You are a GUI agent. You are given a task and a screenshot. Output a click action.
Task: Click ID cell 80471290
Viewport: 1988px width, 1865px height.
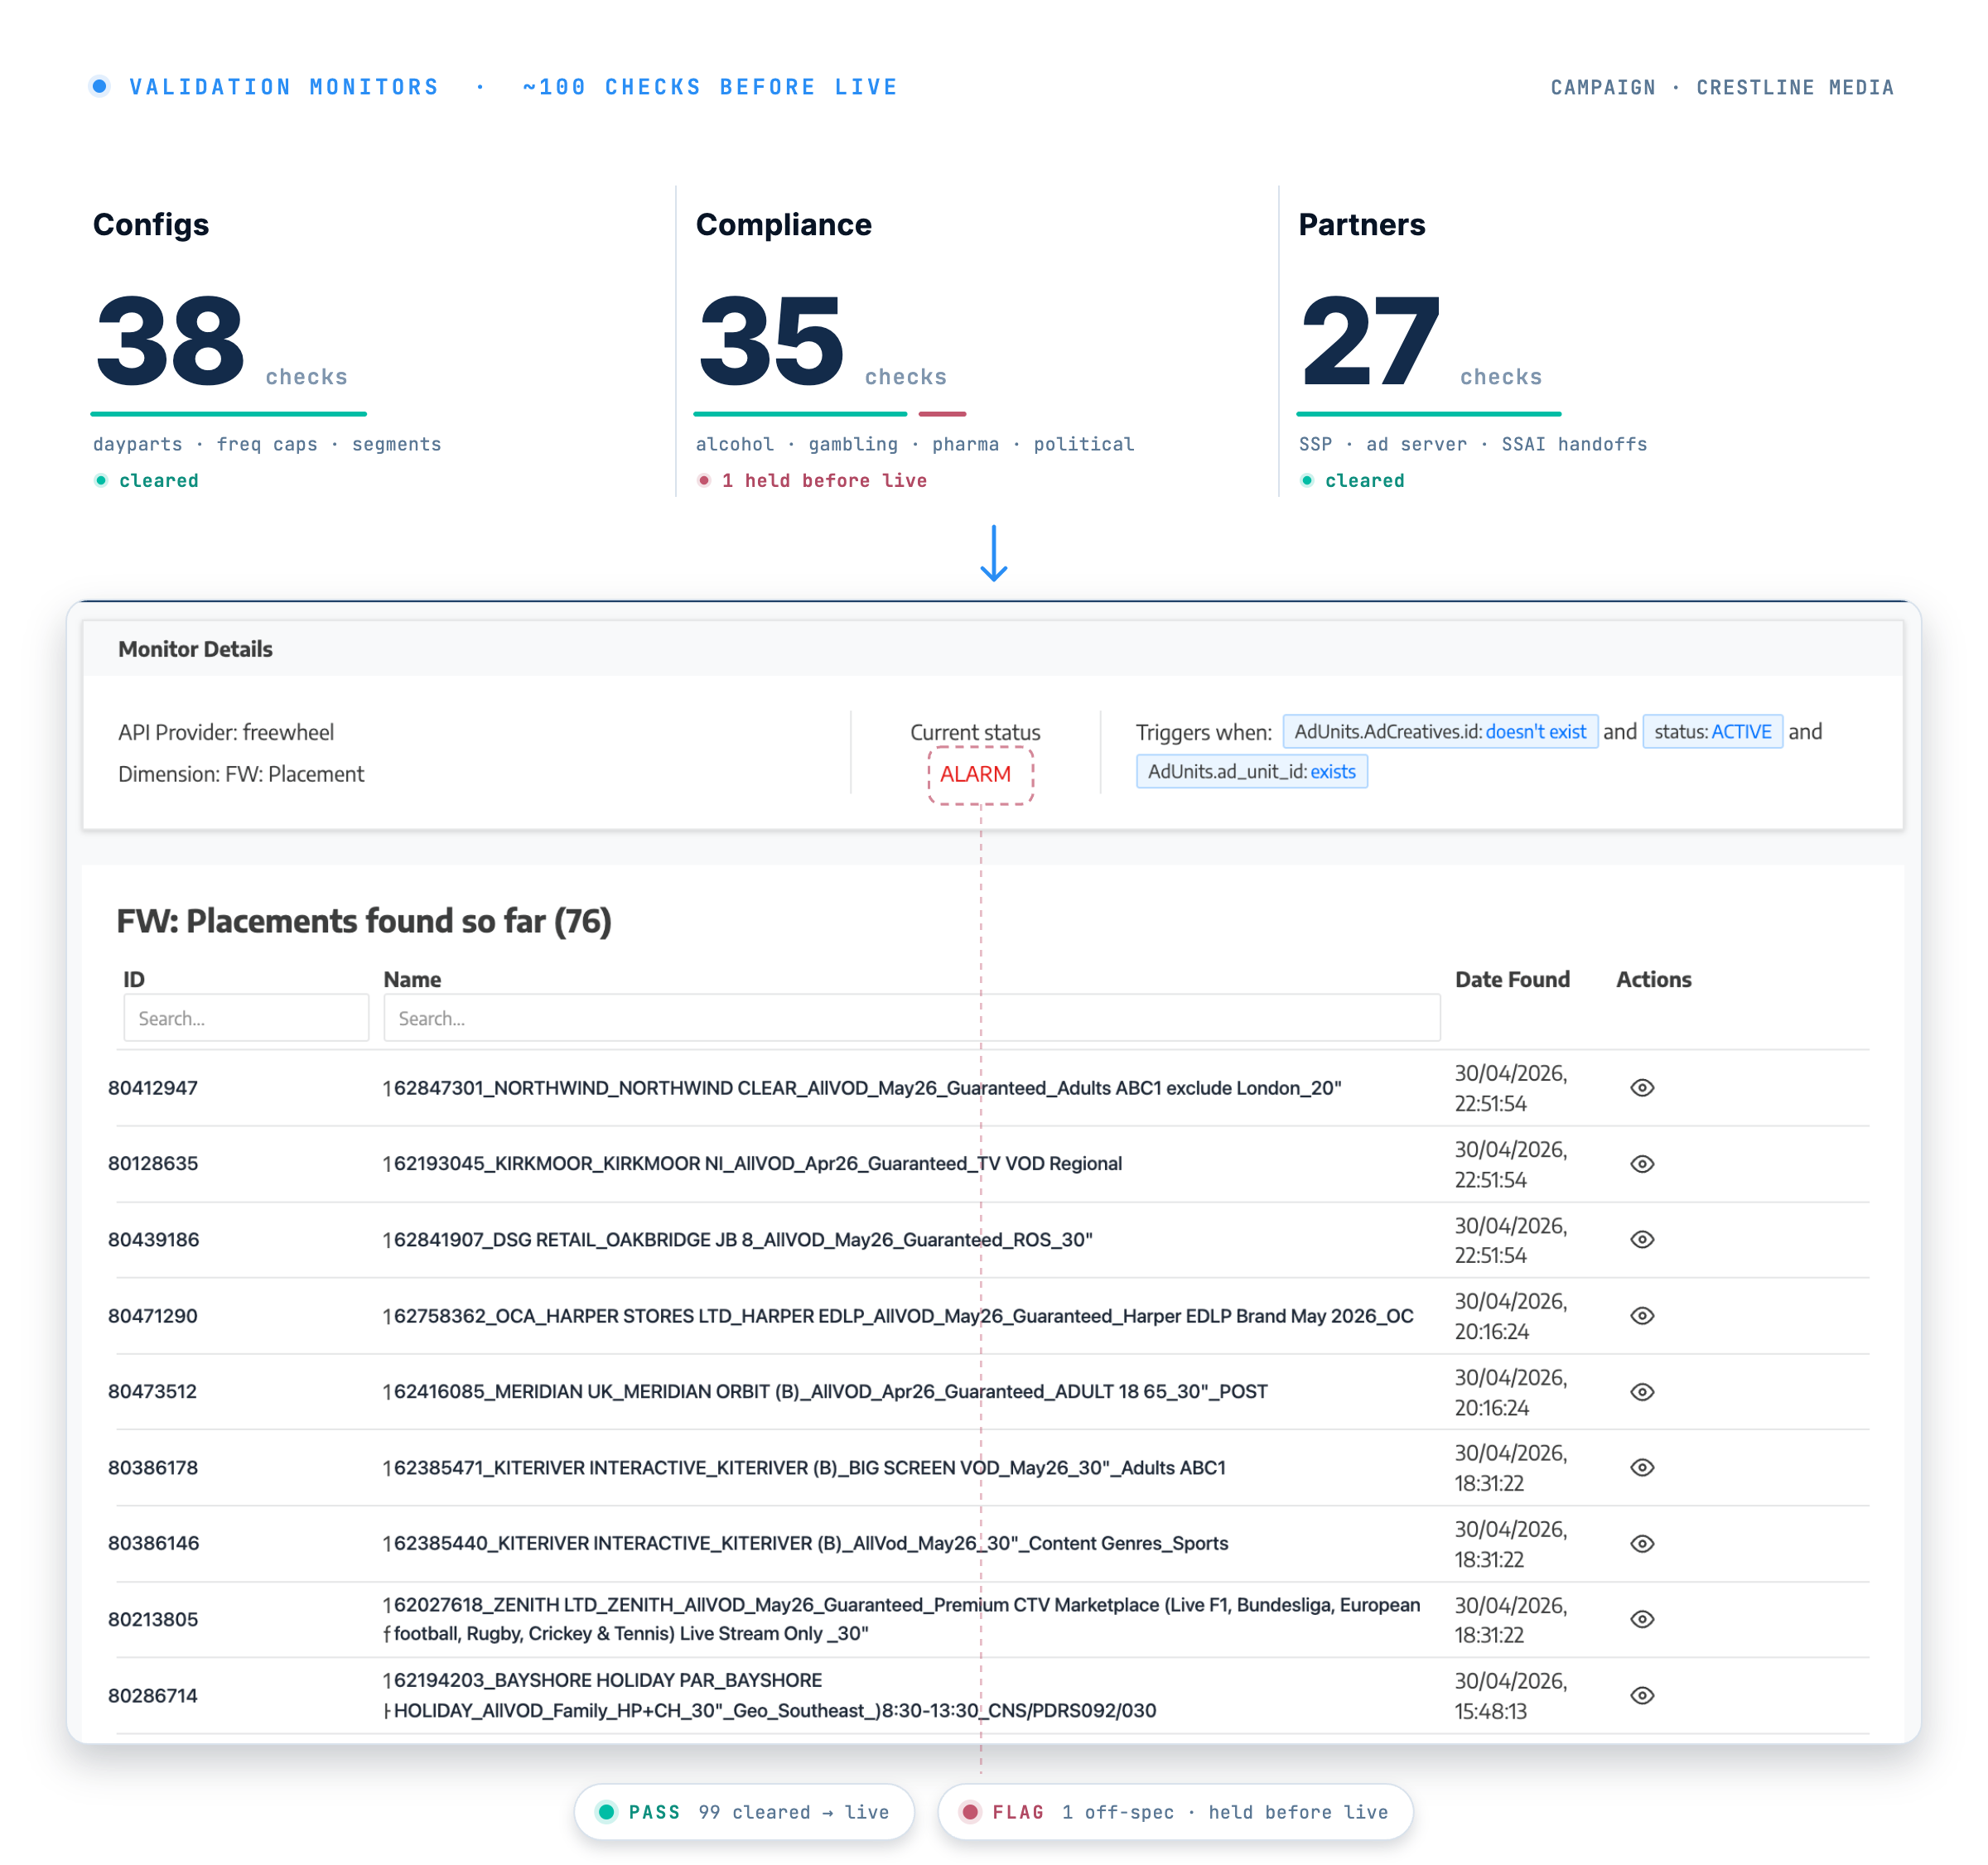click(x=153, y=1315)
